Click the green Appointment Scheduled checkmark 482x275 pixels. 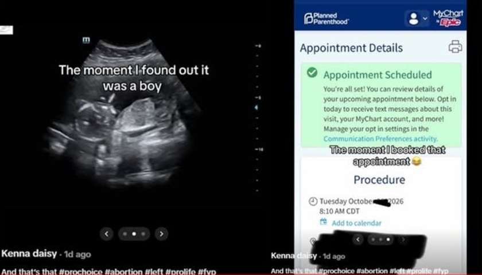pos(312,72)
